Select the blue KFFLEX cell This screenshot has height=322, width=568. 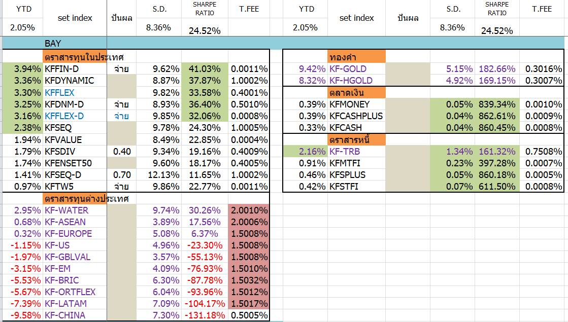[x=75, y=92]
